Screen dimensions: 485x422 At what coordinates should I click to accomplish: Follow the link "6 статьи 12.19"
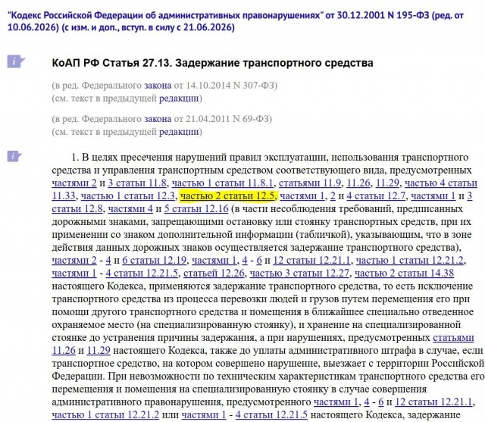tap(155, 261)
